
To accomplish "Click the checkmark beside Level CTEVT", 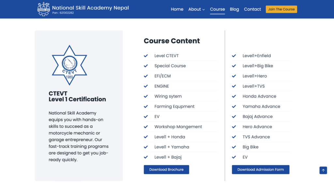I will pos(146,56).
